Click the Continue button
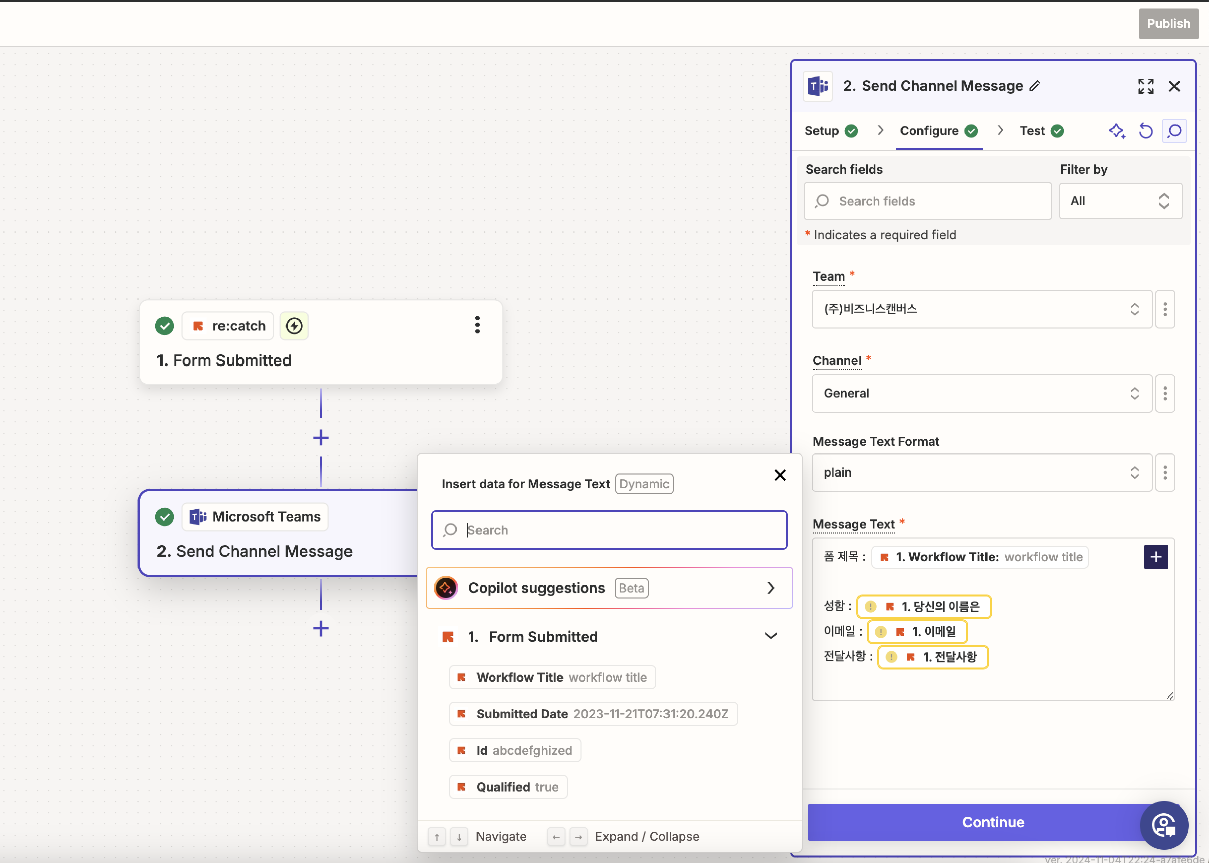Image resolution: width=1209 pixels, height=863 pixels. [993, 822]
